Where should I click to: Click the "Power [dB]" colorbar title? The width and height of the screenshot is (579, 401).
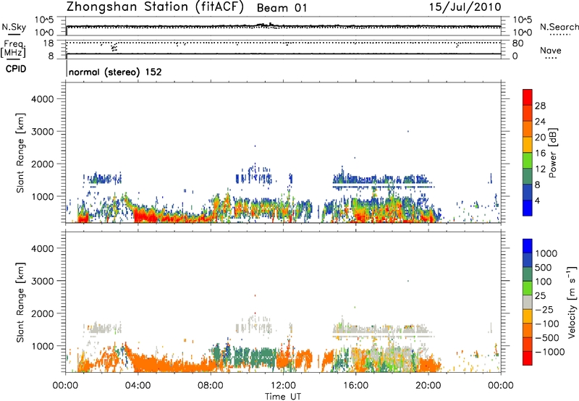click(552, 153)
